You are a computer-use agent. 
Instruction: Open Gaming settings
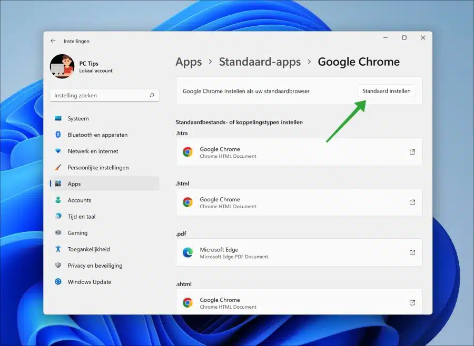click(x=105, y=233)
